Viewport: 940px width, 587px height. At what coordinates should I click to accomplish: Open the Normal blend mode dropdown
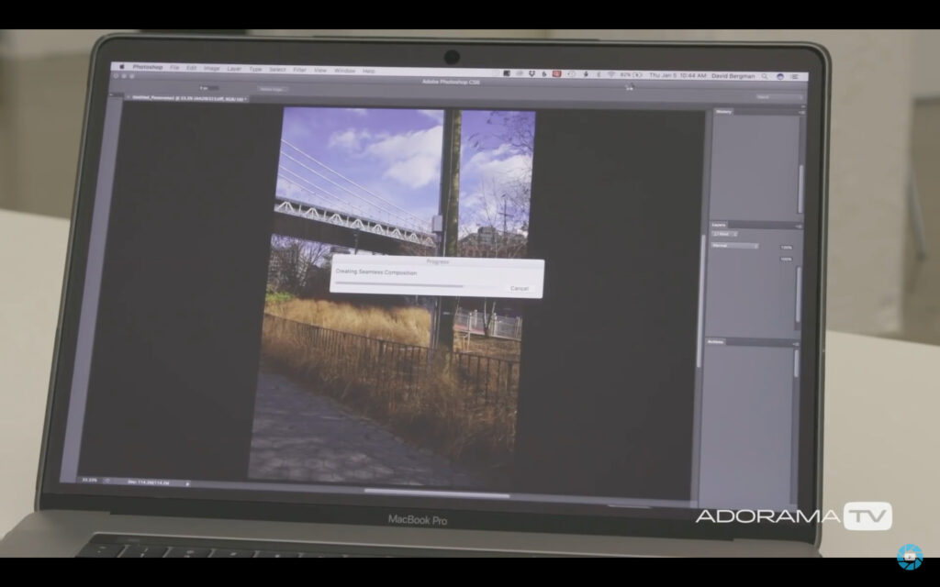coord(735,246)
